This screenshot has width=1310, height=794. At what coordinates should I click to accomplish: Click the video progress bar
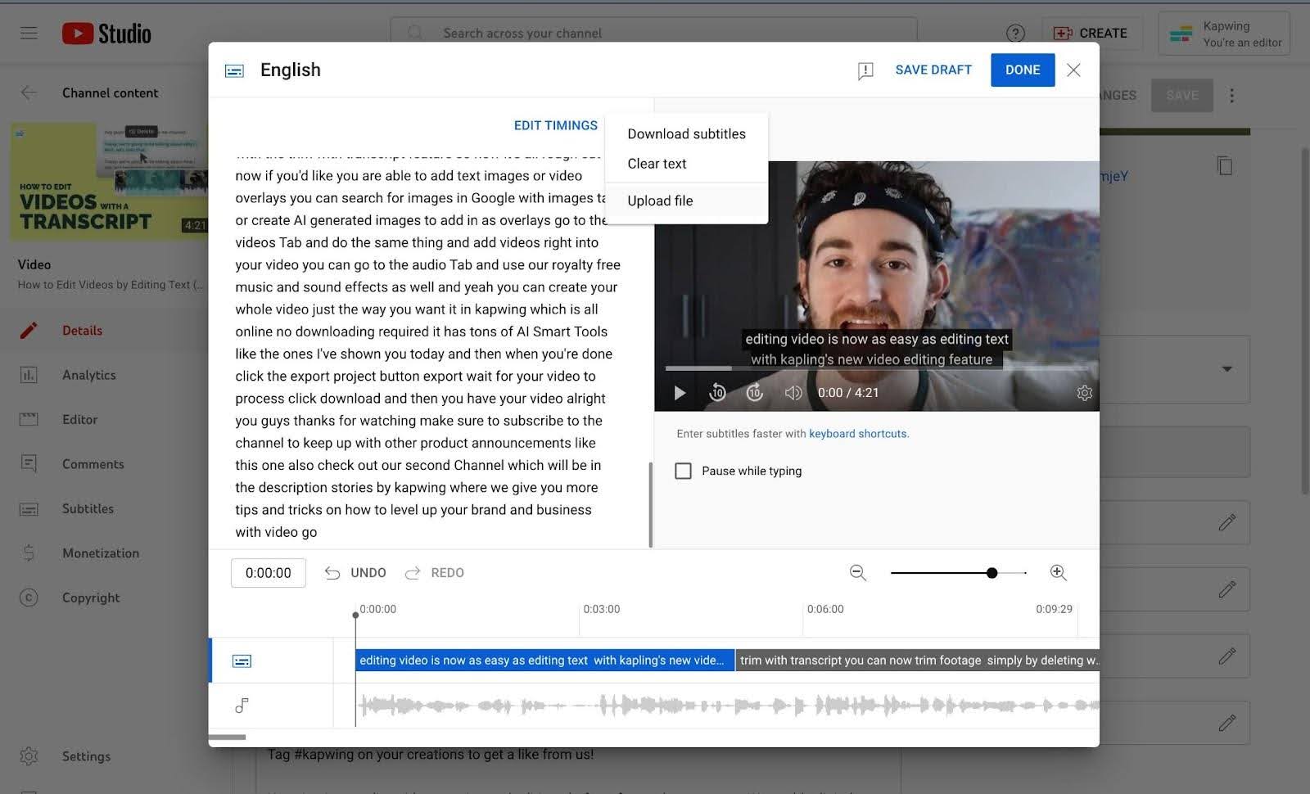click(x=876, y=368)
